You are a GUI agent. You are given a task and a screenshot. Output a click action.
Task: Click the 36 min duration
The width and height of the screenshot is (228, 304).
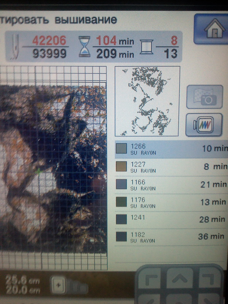211,236
